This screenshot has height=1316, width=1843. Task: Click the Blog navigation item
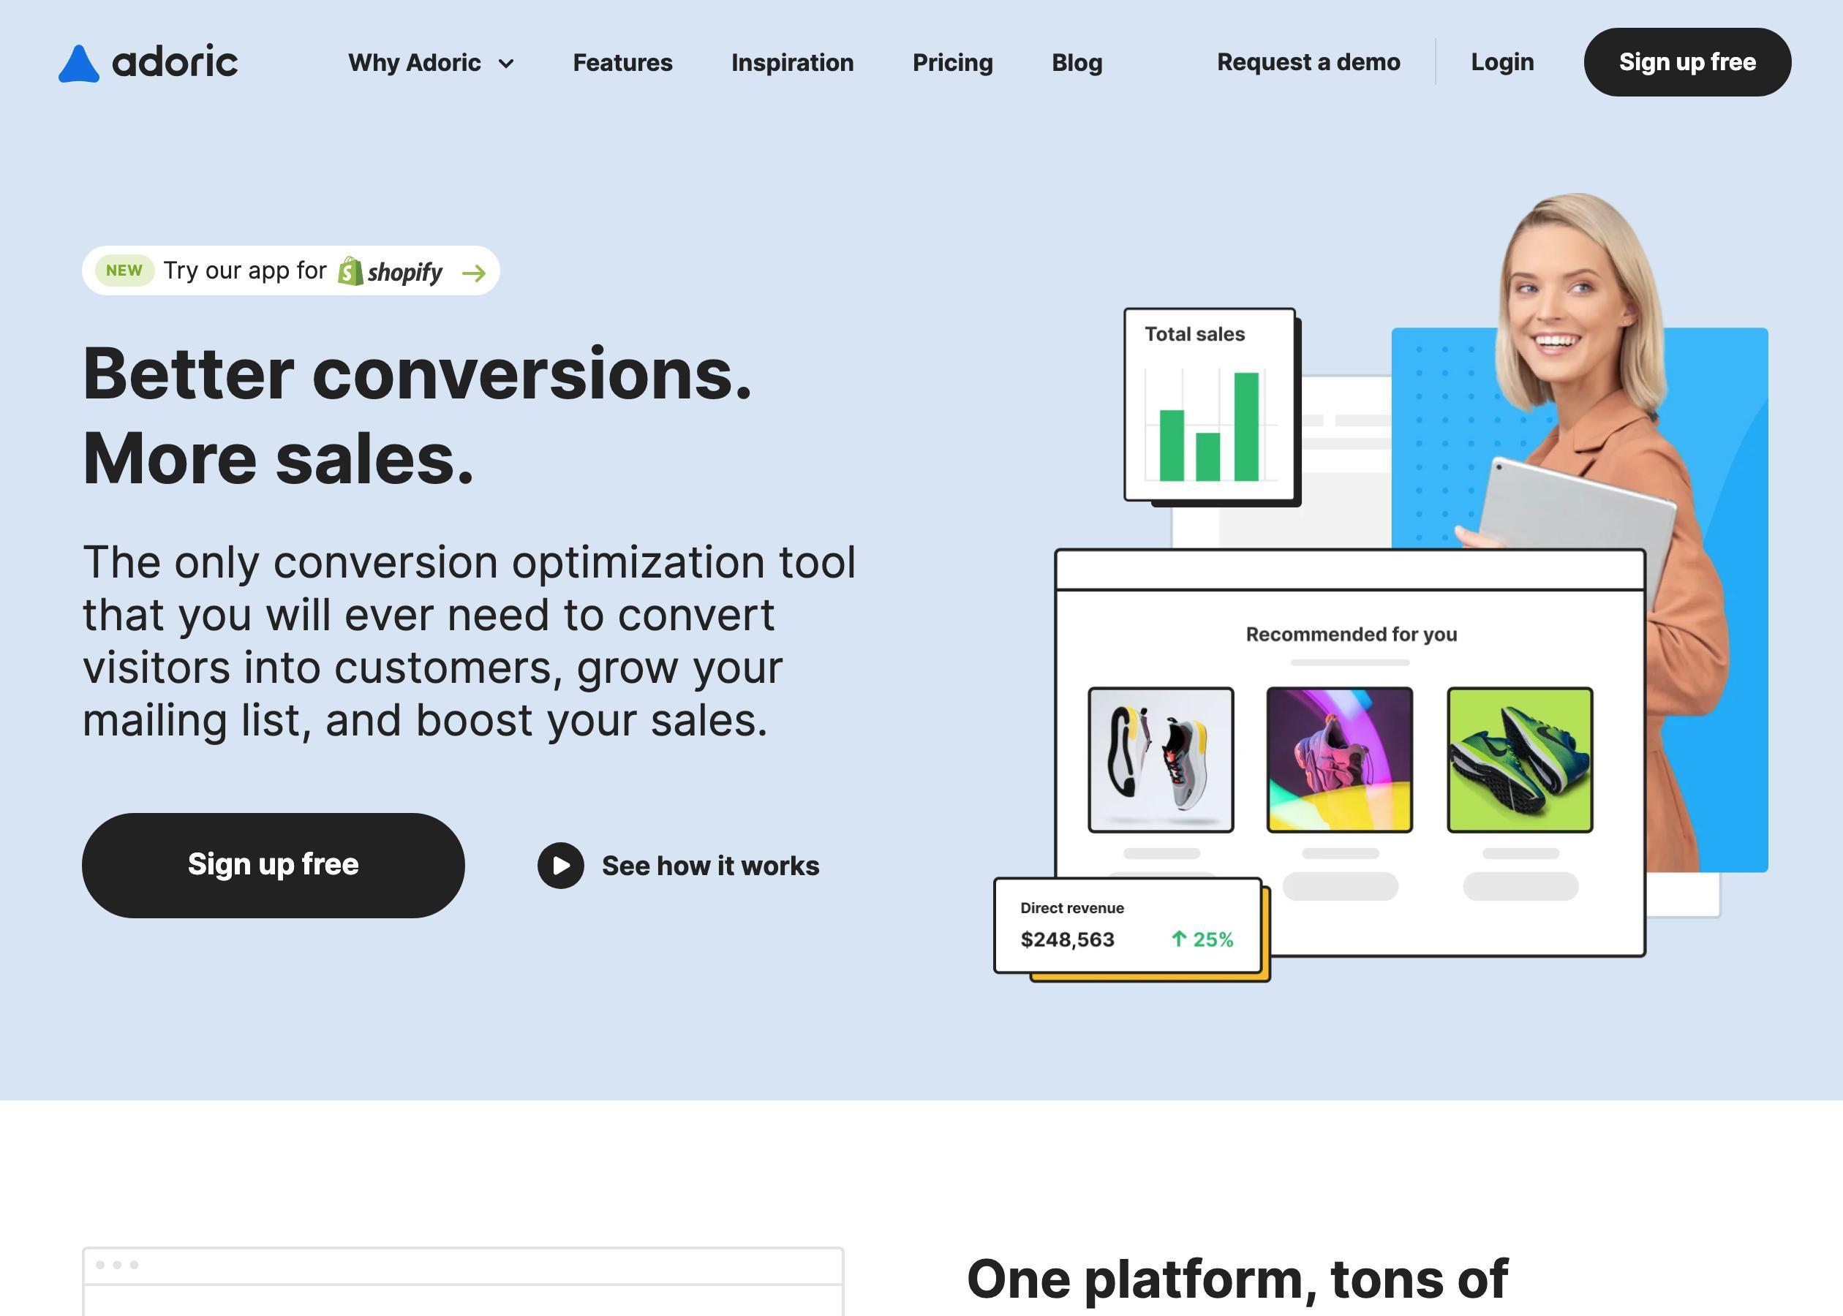coord(1077,61)
